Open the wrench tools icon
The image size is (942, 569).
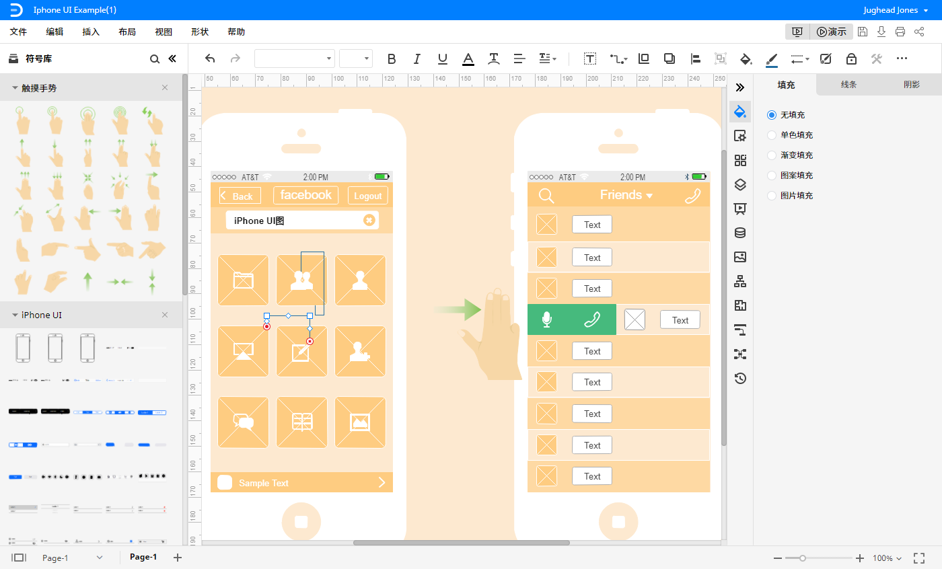876,59
